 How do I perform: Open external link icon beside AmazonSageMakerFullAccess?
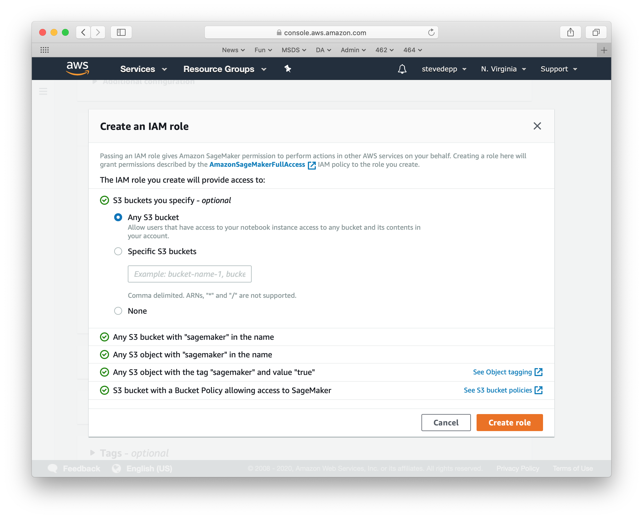pyautogui.click(x=312, y=165)
